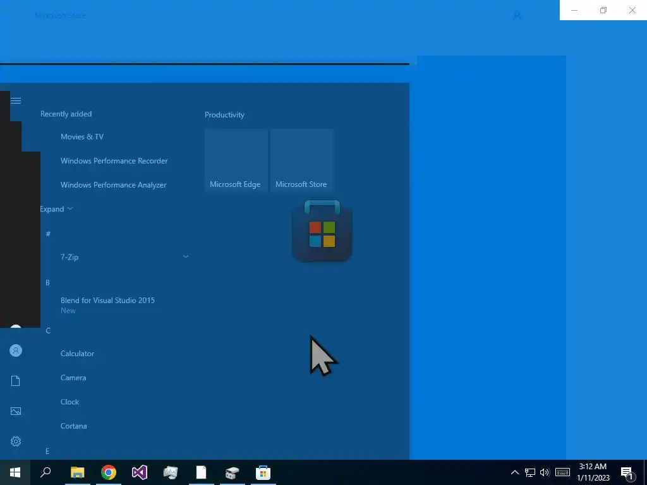The image size is (647, 485).
Task: Launch Google Chrome from taskbar
Action: (109, 472)
